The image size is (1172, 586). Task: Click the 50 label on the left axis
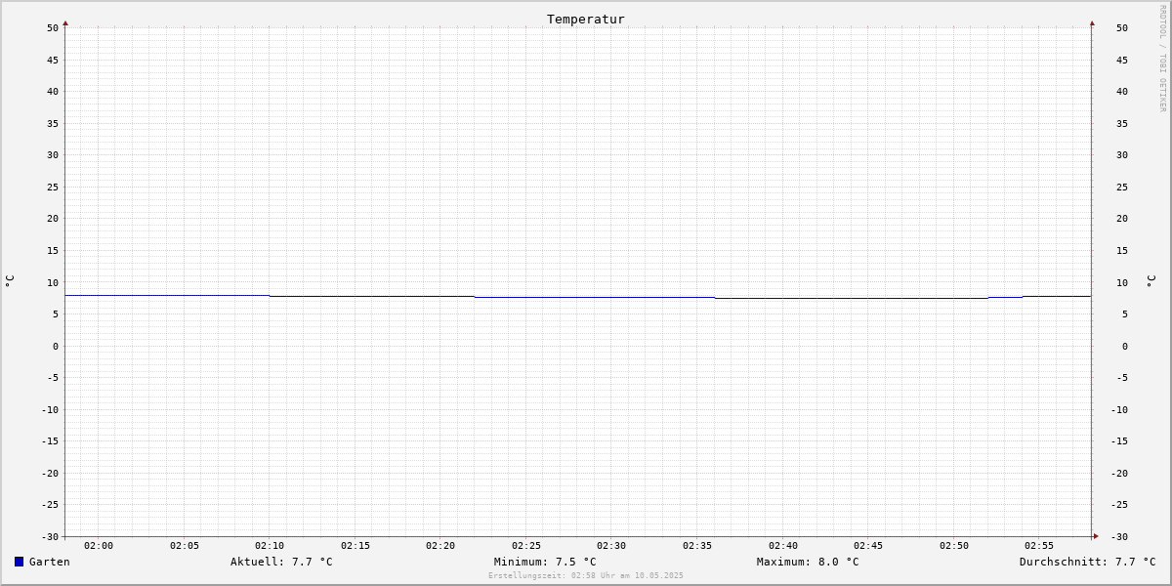coord(53,27)
